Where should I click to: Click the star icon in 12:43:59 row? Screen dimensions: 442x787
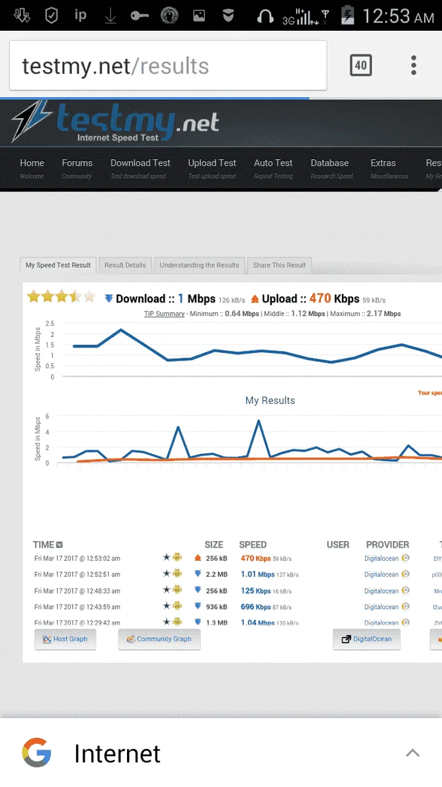tap(167, 607)
